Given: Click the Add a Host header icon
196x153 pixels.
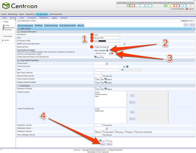Looking at the screenshot, I should tap(19, 29).
